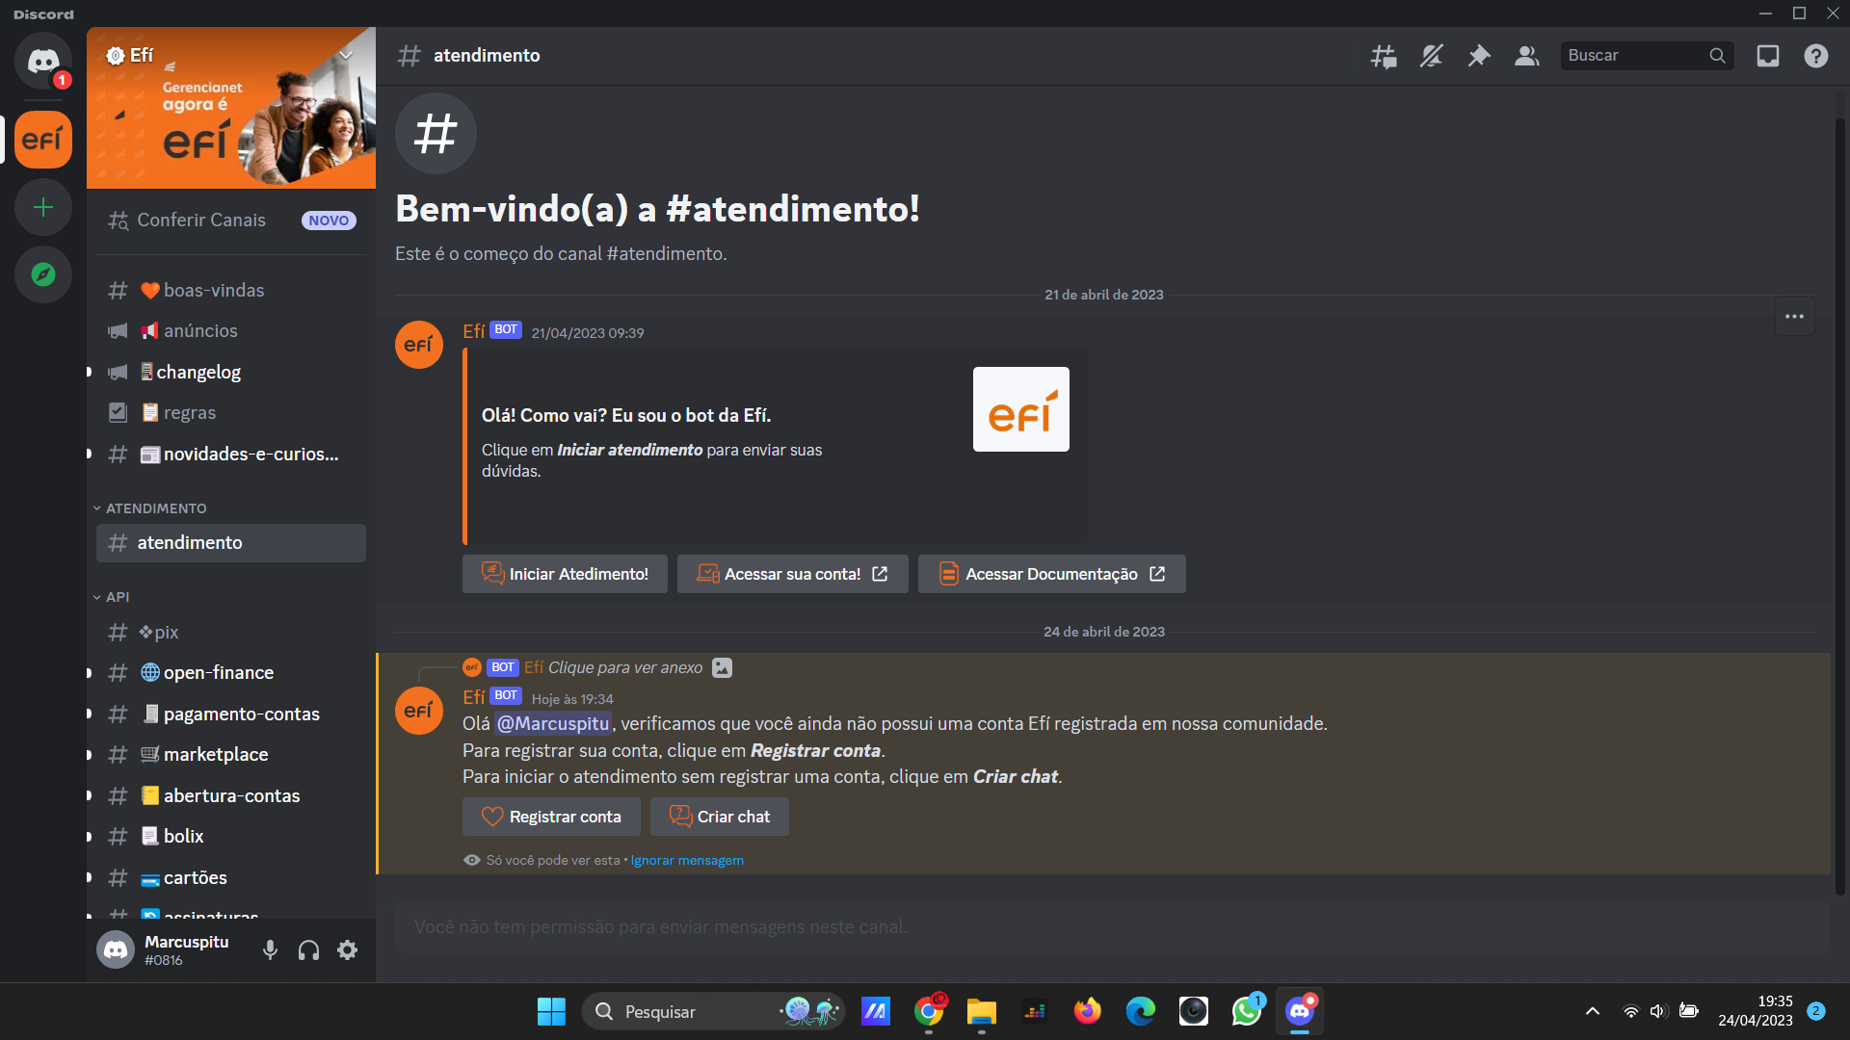Collapse the API category
This screenshot has width=1850, height=1040.
click(x=112, y=597)
